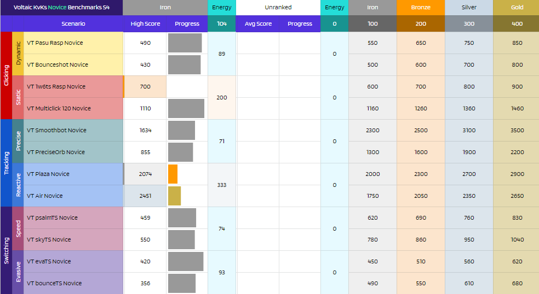This screenshot has height=294, width=539.
Task: Click the high score 490 cell
Action: point(145,43)
